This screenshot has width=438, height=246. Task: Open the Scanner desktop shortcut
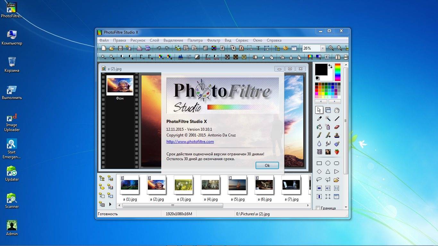tap(12, 201)
